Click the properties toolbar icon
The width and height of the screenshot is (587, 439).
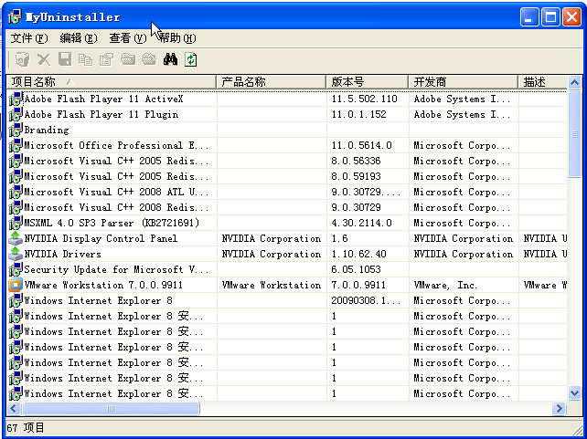[106, 59]
